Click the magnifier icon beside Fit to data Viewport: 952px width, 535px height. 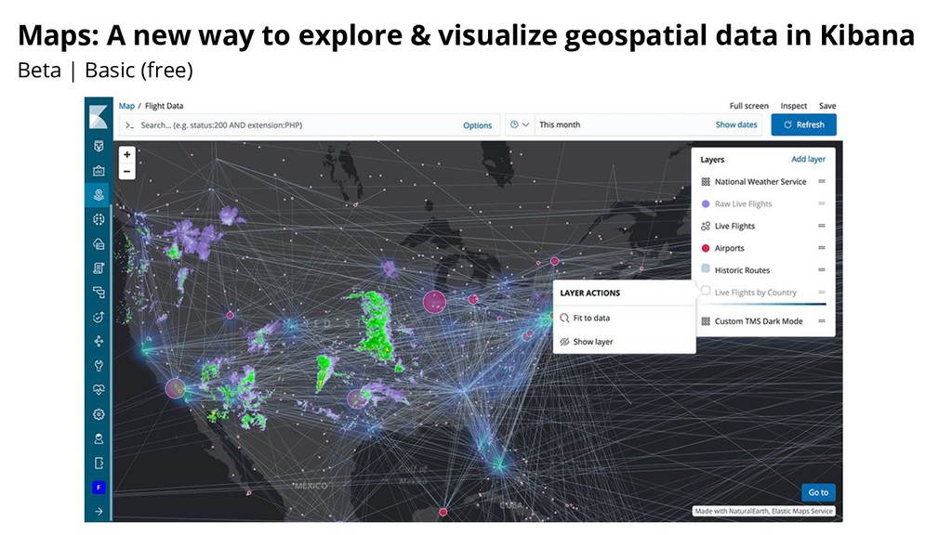pyautogui.click(x=564, y=318)
